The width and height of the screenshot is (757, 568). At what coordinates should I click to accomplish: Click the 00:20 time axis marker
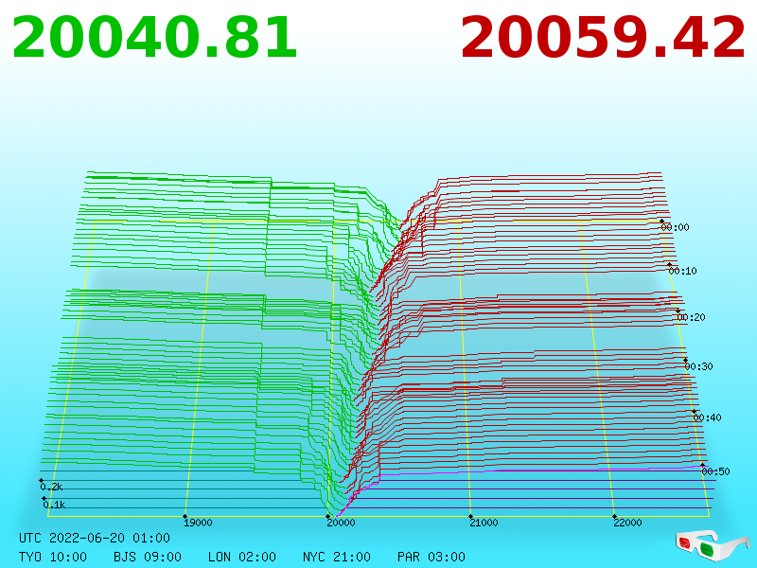pos(692,317)
